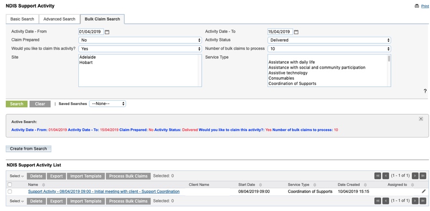Select Coordination of Supports in Service Type list

coord(292,84)
